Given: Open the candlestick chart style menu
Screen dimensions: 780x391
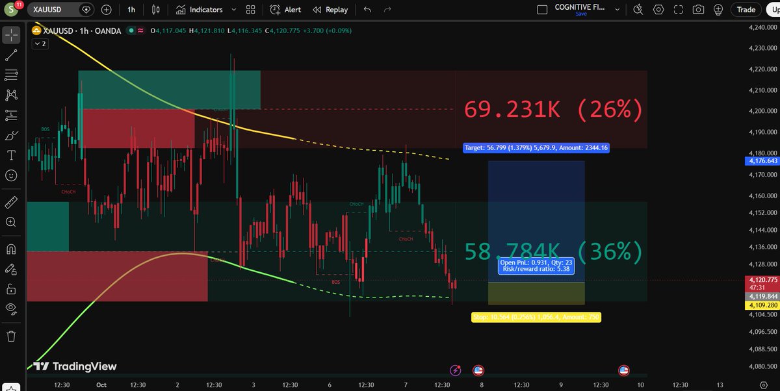Looking at the screenshot, I should tap(155, 10).
